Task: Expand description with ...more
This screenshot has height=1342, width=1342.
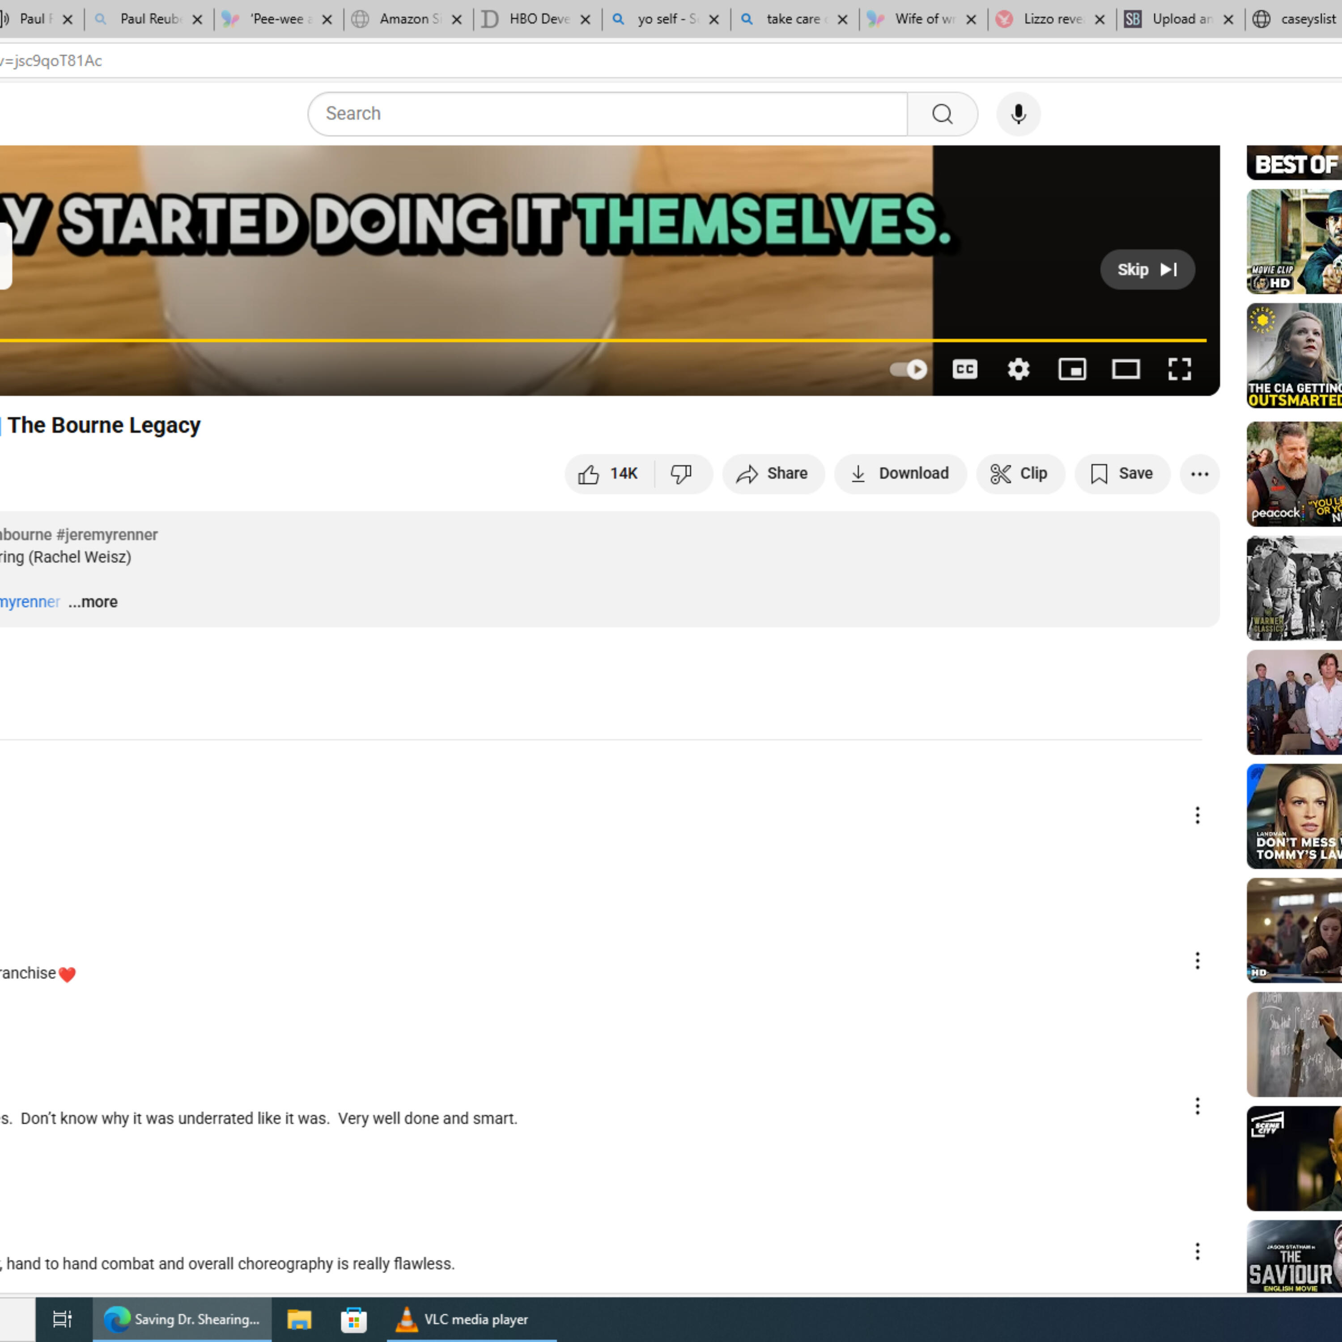Action: pyautogui.click(x=93, y=602)
